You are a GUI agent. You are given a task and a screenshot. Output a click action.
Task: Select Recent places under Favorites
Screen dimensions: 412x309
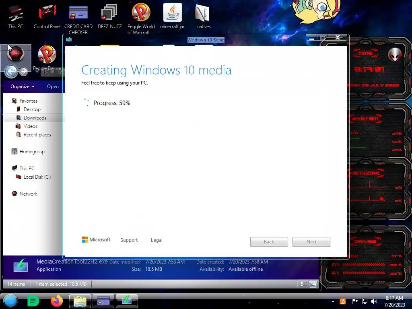point(37,134)
